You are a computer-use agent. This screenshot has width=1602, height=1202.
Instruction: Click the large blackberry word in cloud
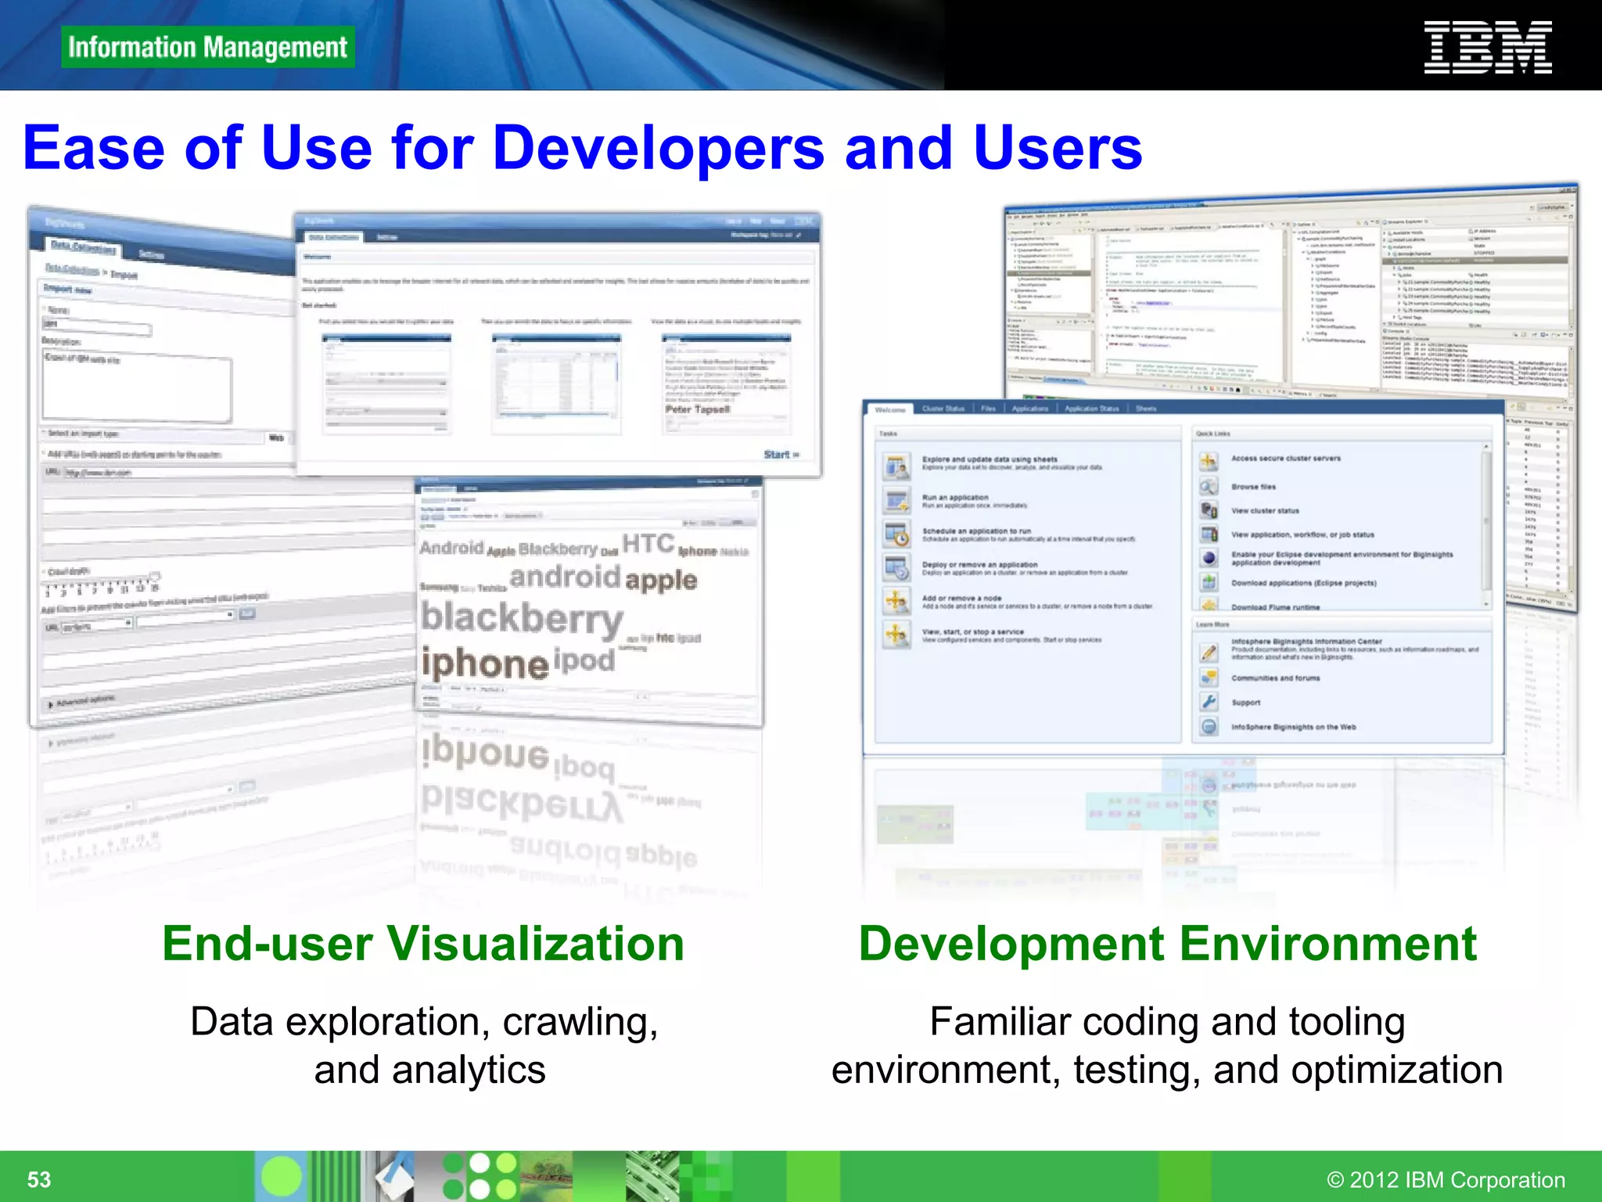(x=522, y=619)
